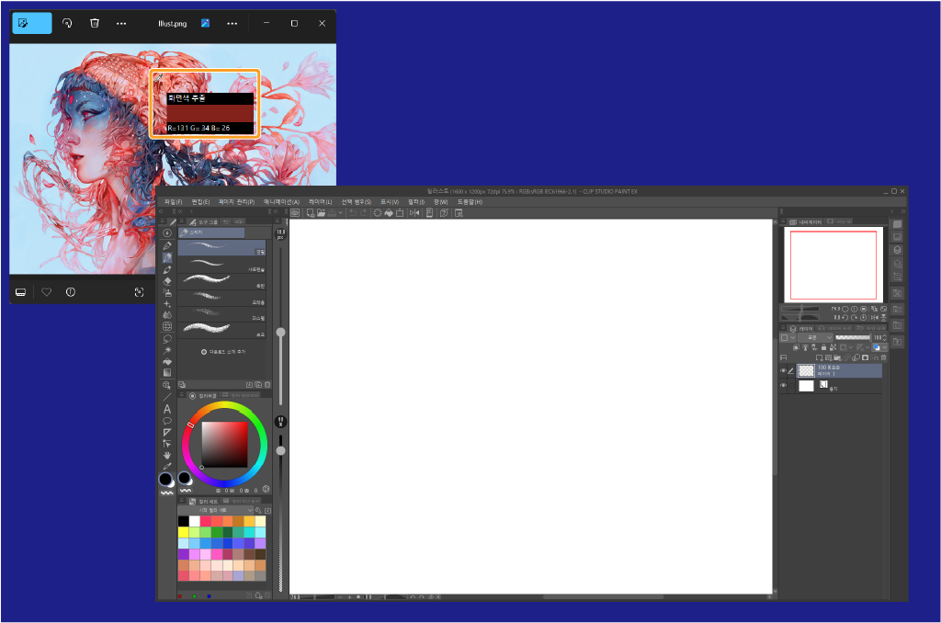This screenshot has width=941, height=623.
Task: Switch to the Navigator tab
Action: click(x=805, y=222)
